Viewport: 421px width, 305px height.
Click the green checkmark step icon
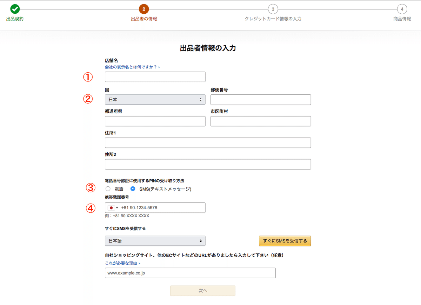coord(15,9)
